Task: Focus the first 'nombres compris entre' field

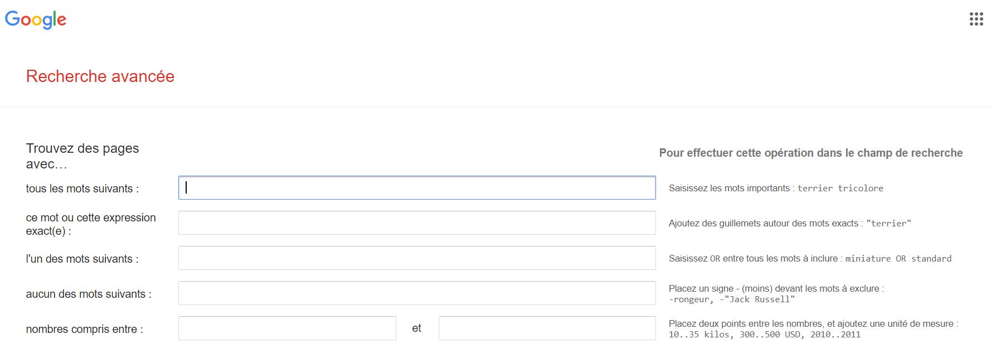Action: pos(287,328)
